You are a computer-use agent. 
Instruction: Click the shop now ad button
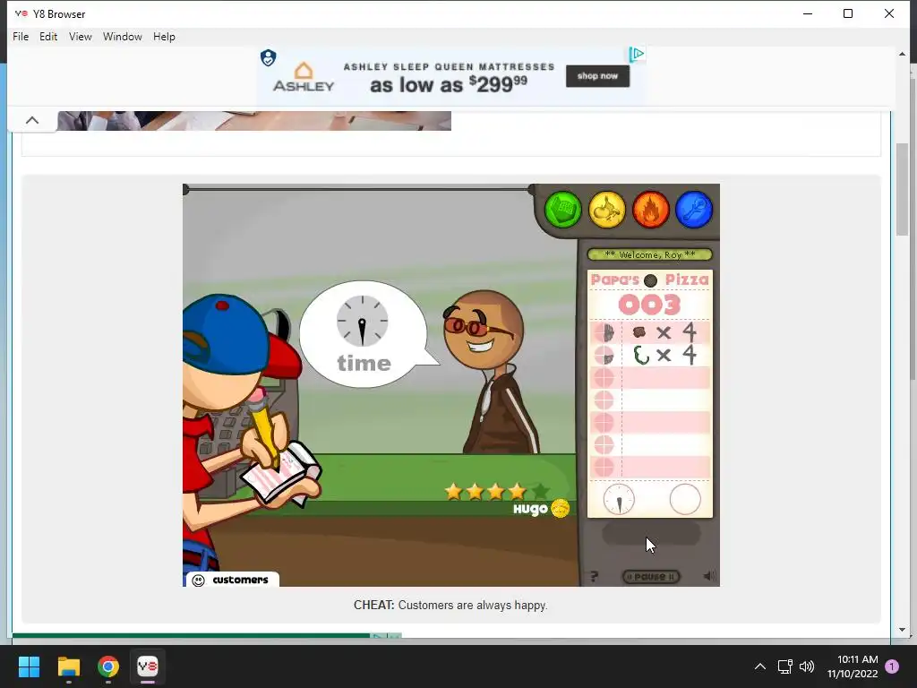[597, 76]
